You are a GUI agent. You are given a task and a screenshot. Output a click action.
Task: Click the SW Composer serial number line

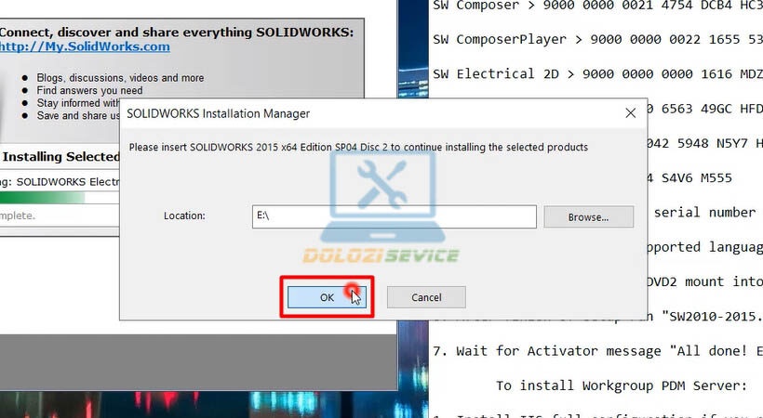596,7
